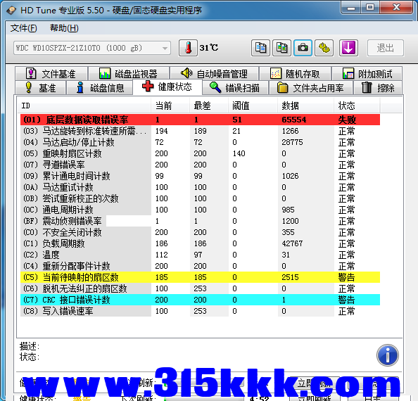The height and width of the screenshot is (401, 418).
Task: Click the 数据 column header
Action: [x=306, y=106]
